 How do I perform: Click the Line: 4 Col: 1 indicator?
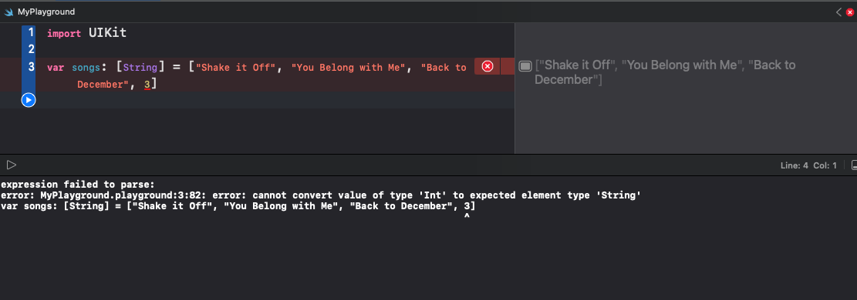click(x=808, y=165)
